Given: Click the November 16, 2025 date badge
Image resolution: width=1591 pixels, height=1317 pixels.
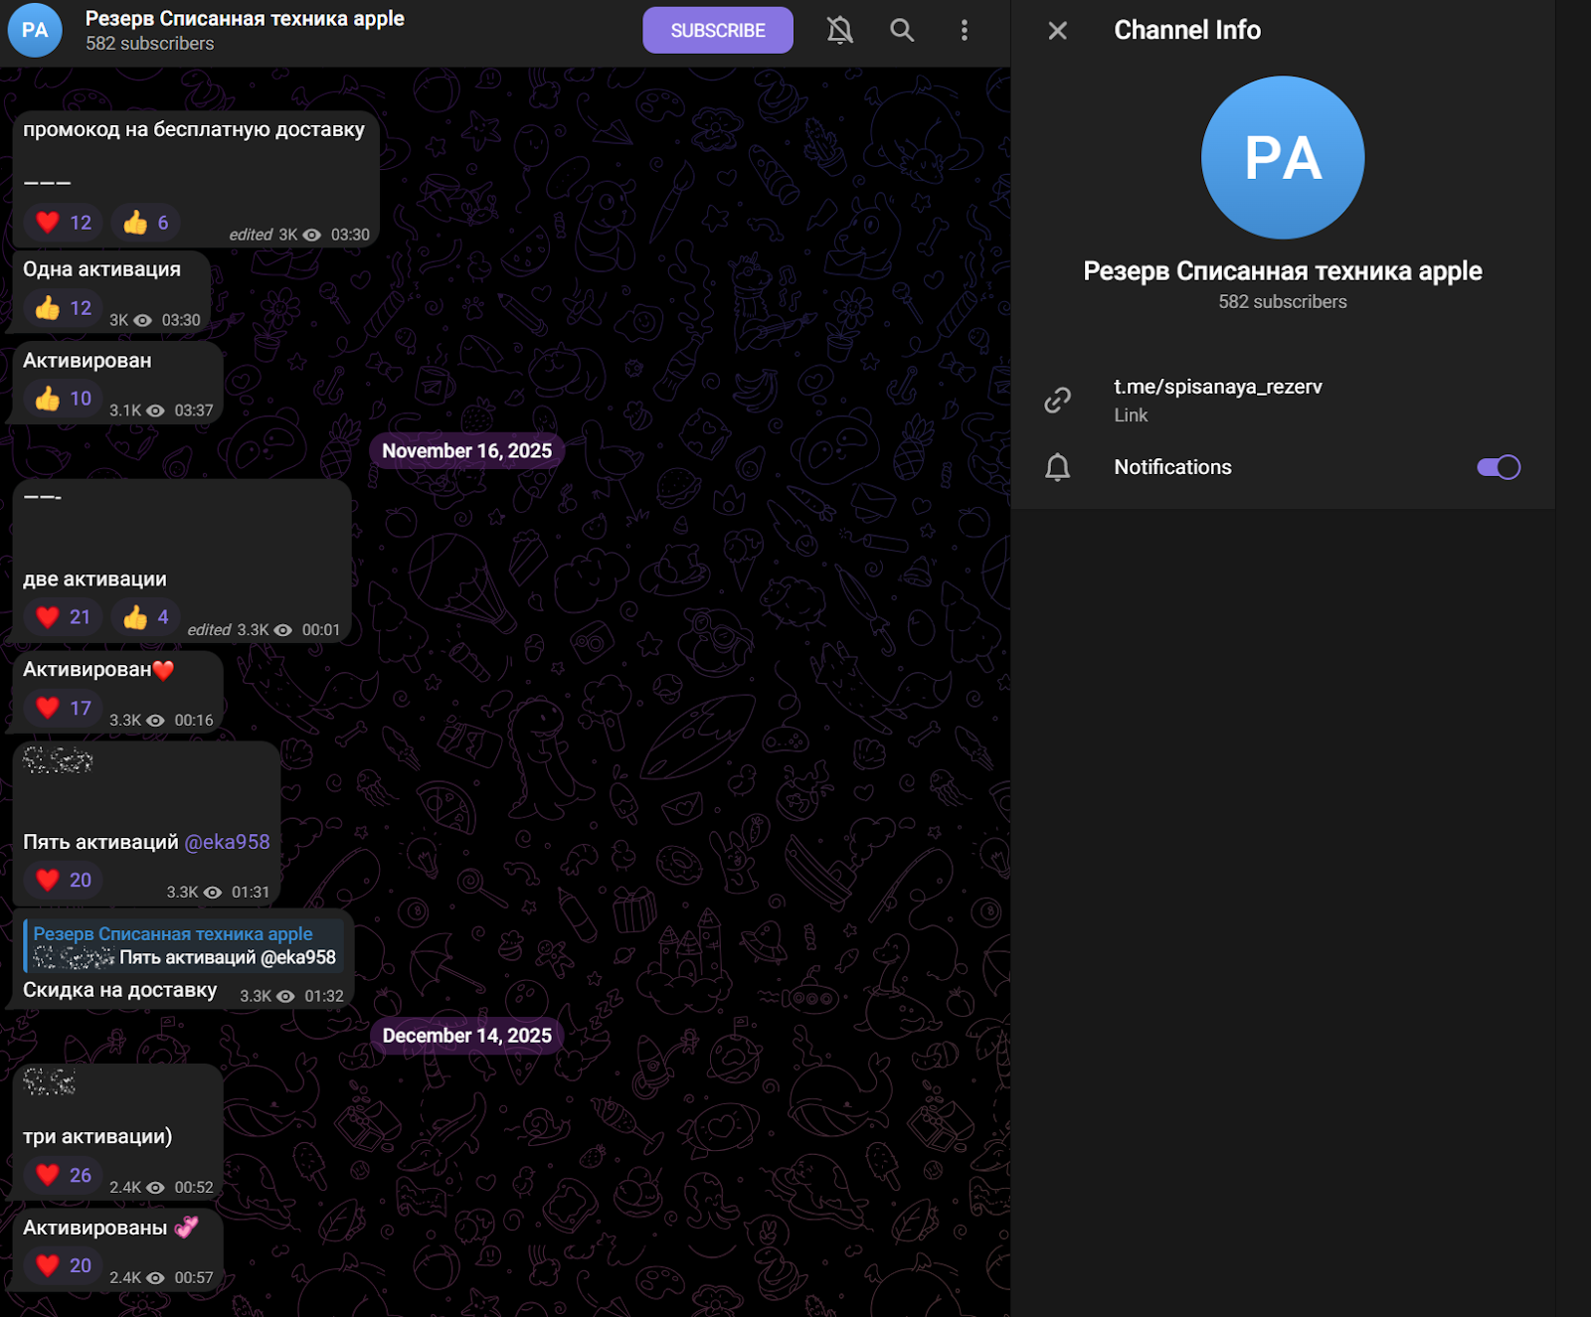Looking at the screenshot, I should click(466, 451).
